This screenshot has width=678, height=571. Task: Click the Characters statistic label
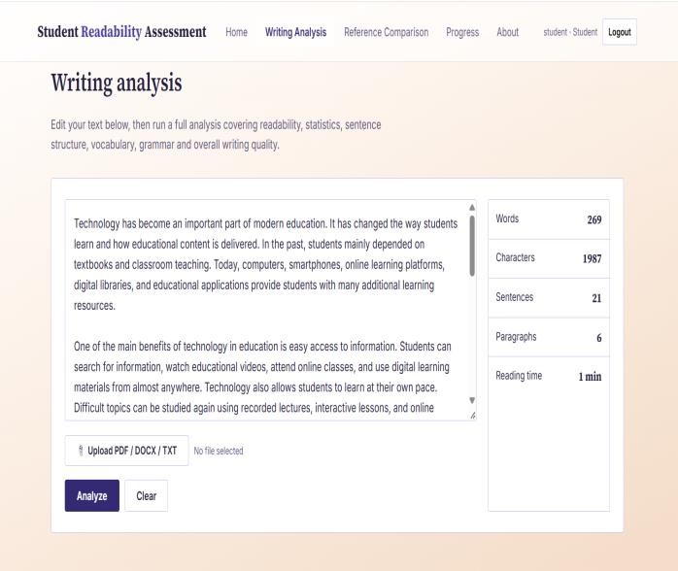515,257
